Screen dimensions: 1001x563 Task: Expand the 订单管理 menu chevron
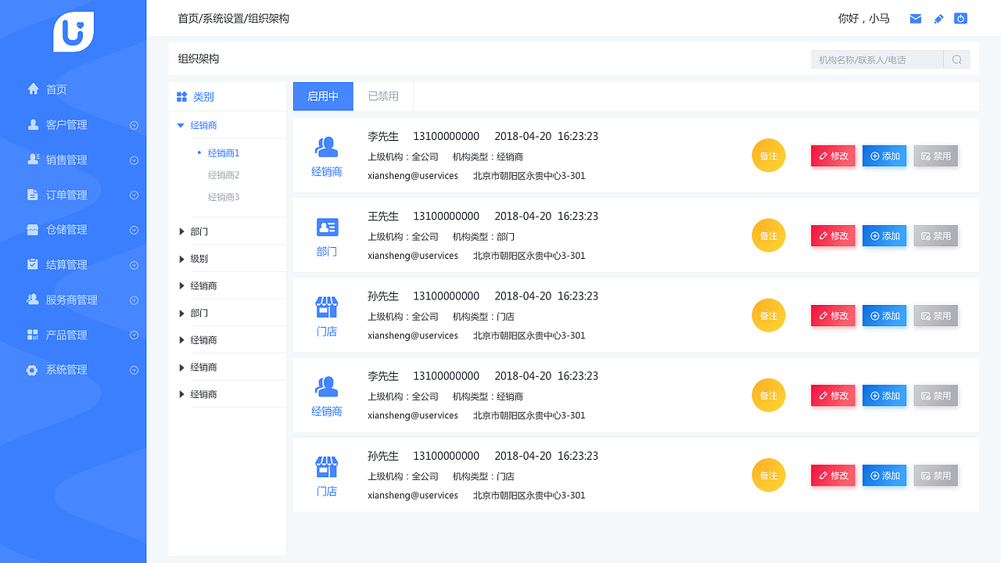[134, 195]
